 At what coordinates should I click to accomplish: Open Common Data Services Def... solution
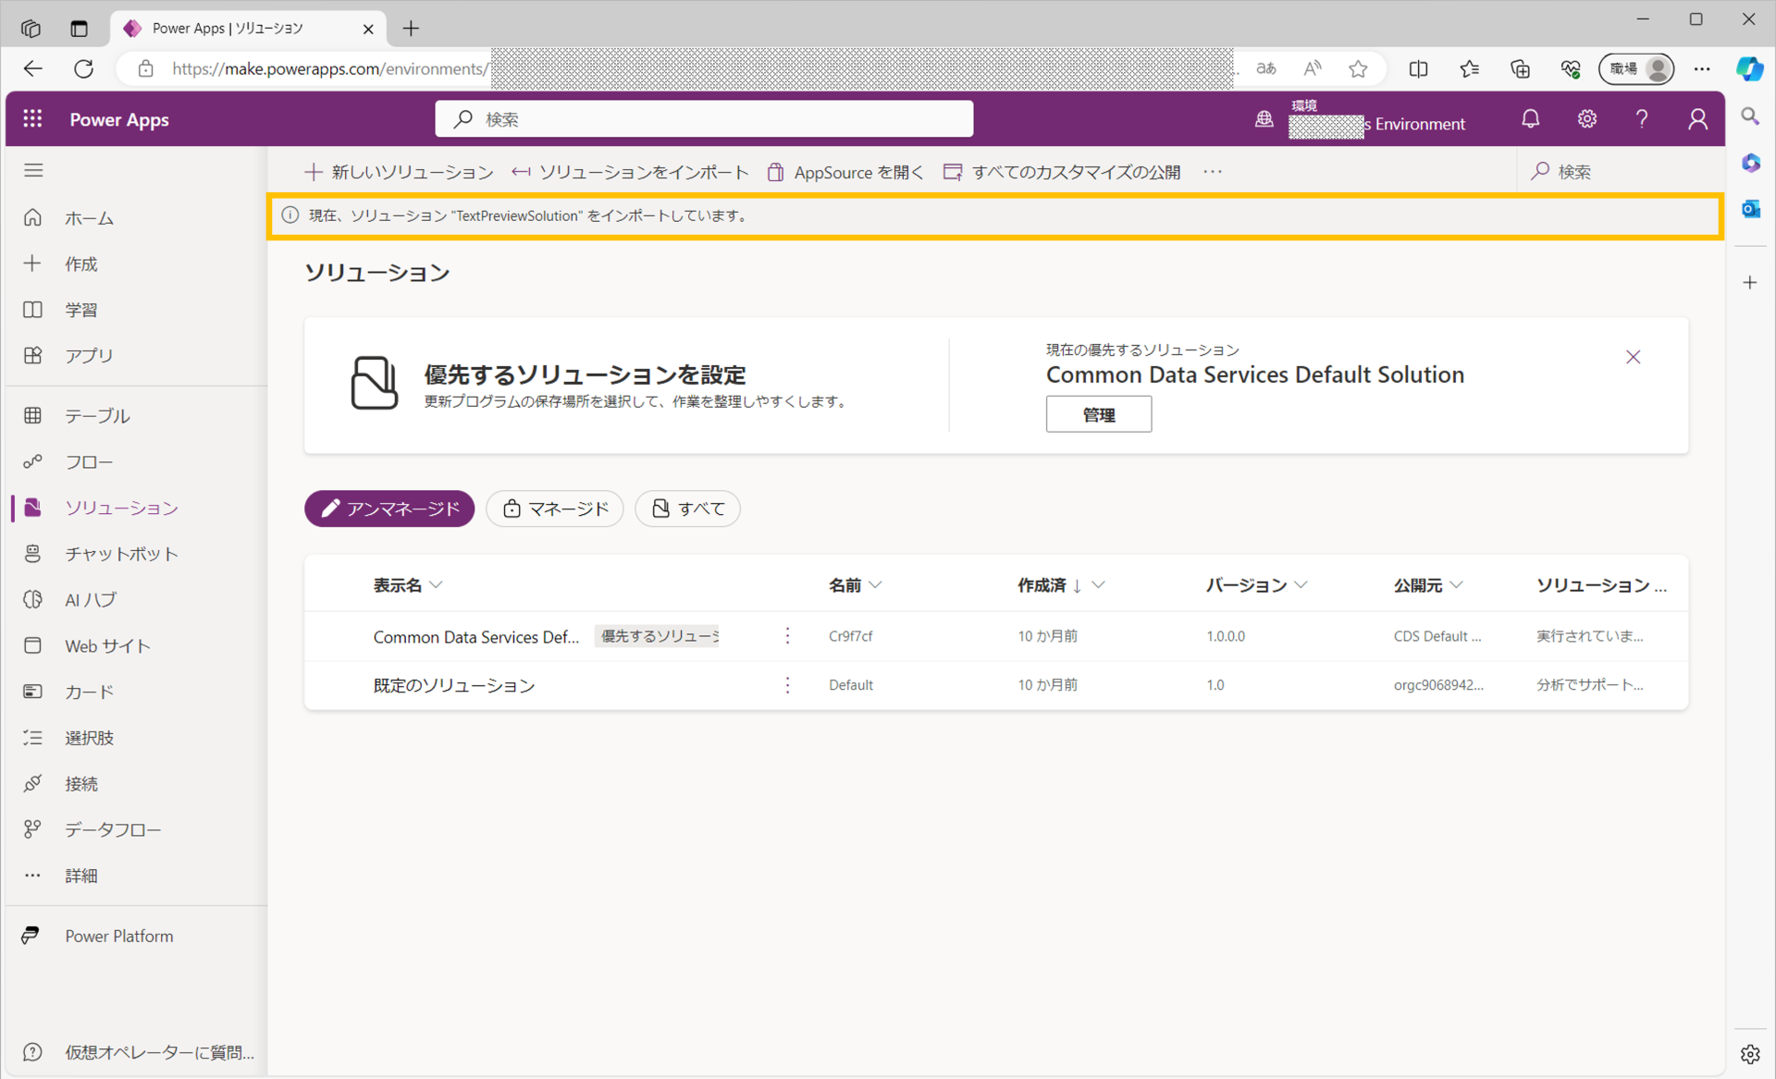[x=476, y=636]
